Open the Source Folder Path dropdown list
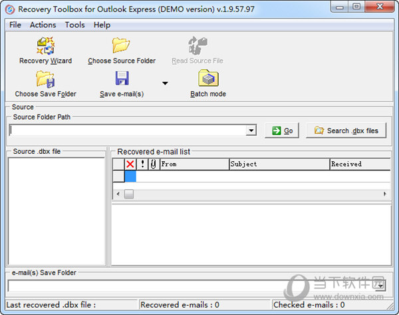 [x=251, y=131]
